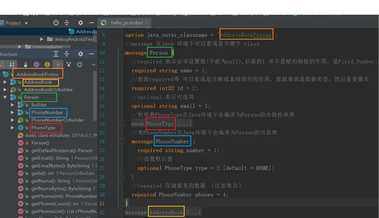Expand the PhoneNumber class node
The height and width of the screenshot is (218, 379).
(12, 112)
